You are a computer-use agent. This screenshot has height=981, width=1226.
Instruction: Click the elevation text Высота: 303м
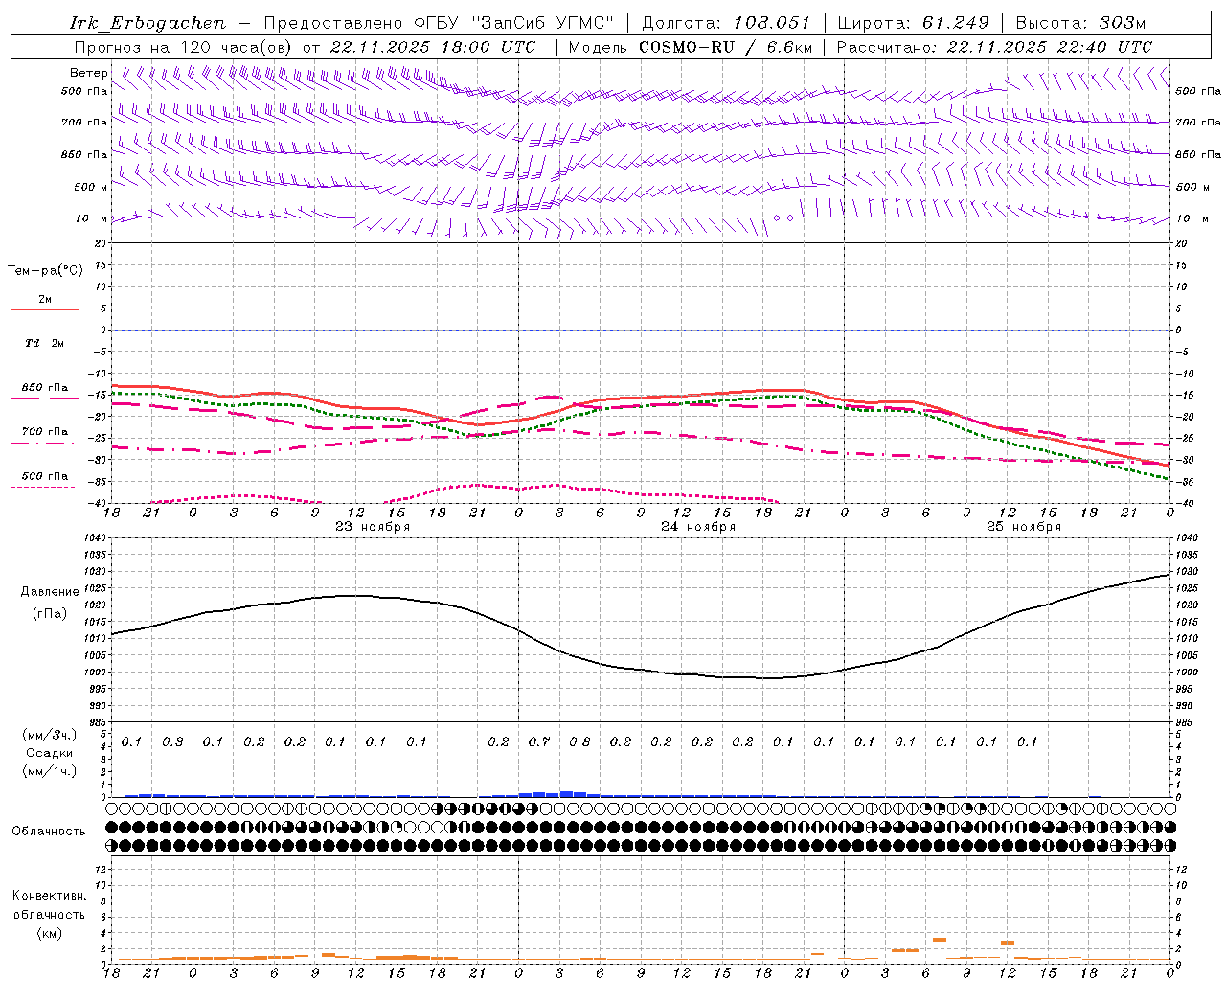pyautogui.click(x=1080, y=23)
